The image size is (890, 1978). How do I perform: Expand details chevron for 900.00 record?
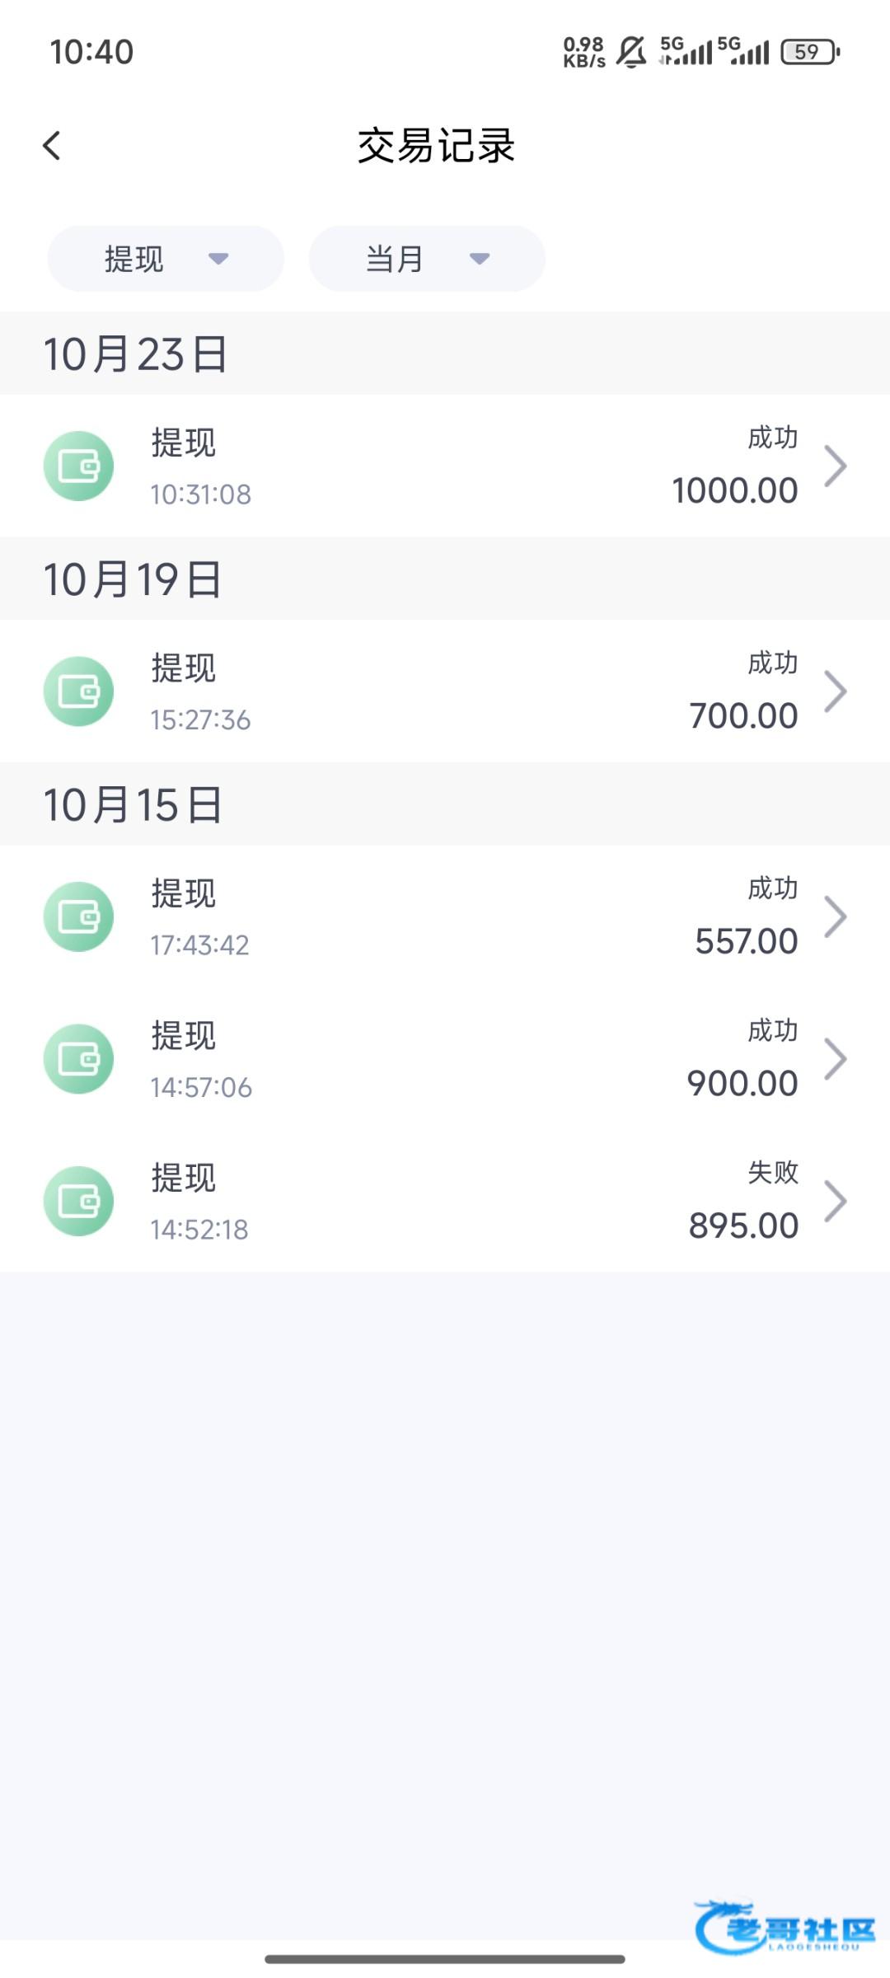(x=836, y=1059)
